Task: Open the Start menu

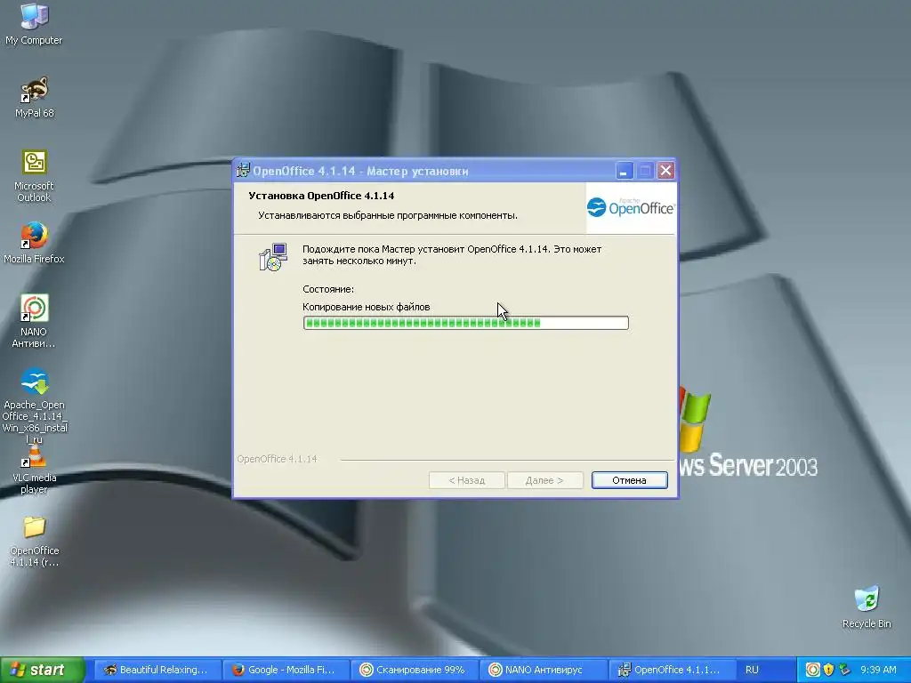Action: 43,670
